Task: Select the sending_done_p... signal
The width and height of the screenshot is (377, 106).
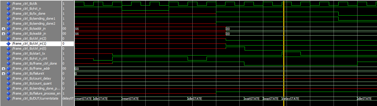Action: coord(36,88)
